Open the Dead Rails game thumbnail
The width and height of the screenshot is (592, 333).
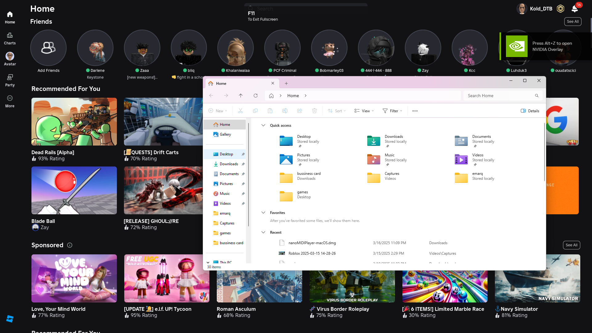74,121
